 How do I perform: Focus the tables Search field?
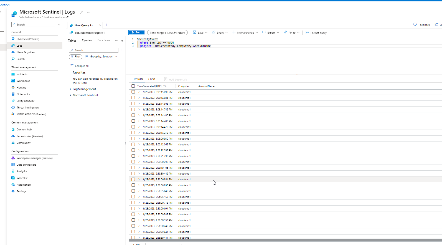(x=93, y=50)
